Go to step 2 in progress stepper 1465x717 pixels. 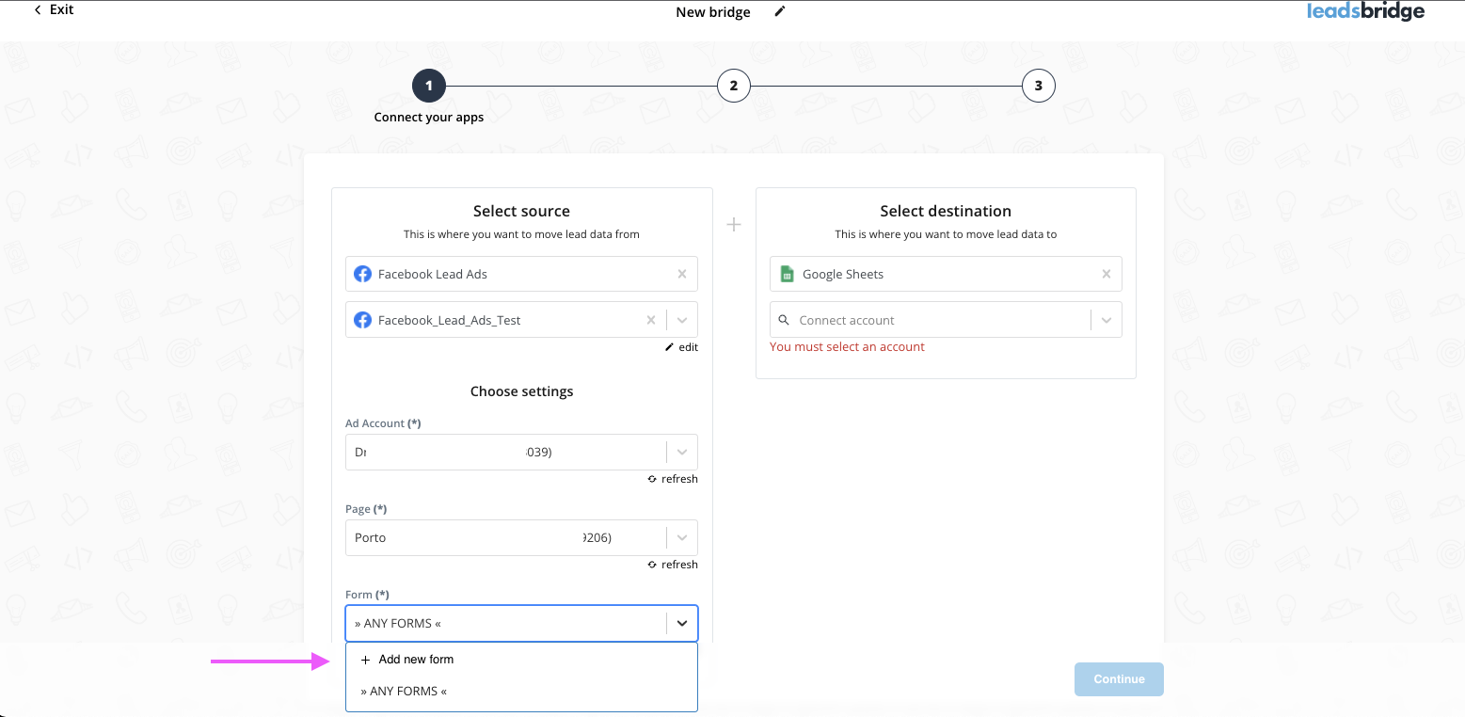tap(733, 86)
